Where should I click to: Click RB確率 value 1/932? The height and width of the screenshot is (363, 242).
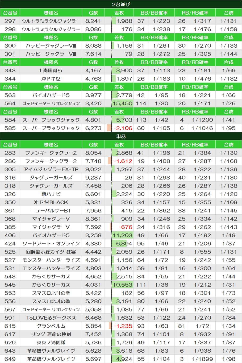coord(202,334)
